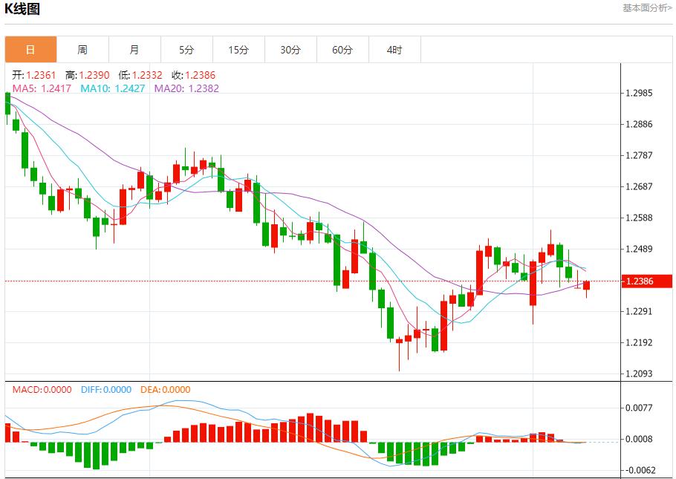Choose the 60分 timeframe tab

point(342,50)
